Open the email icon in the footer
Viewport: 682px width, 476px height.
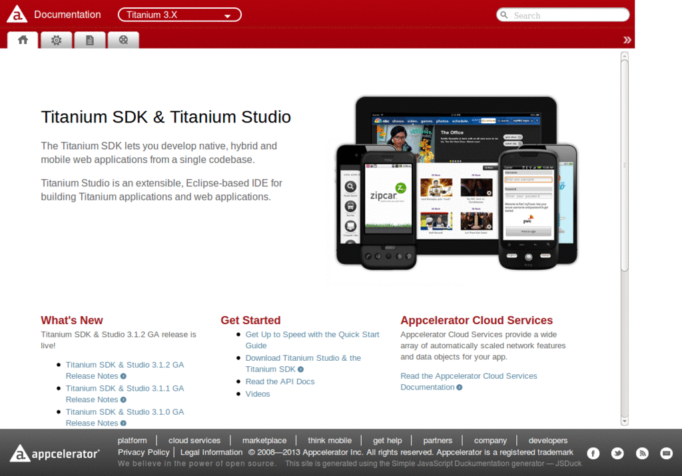click(666, 453)
